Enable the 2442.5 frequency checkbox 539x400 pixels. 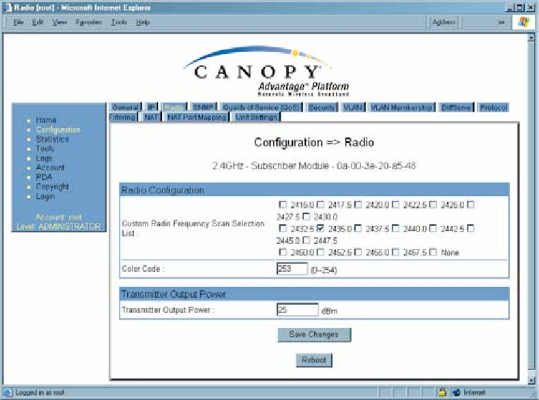(x=433, y=228)
